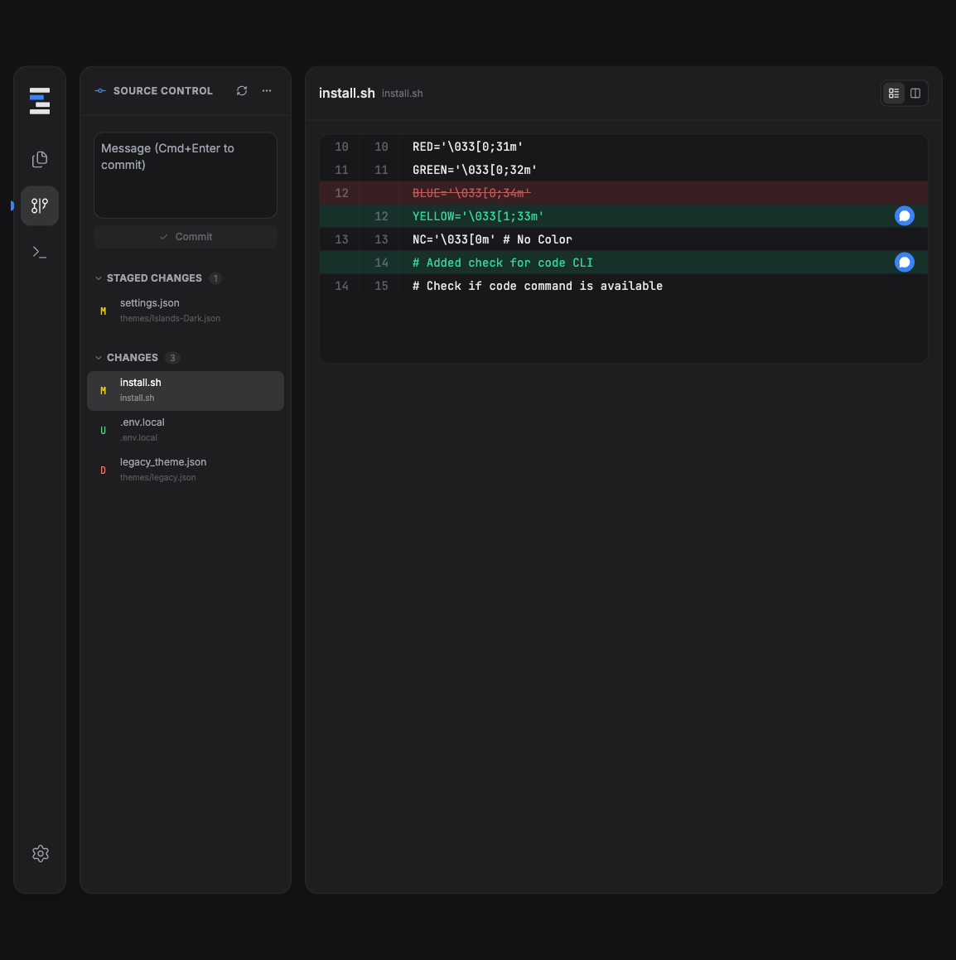Open comment bubble on 'Added check' line
Viewport: 956px width, 960px height.
tap(905, 263)
